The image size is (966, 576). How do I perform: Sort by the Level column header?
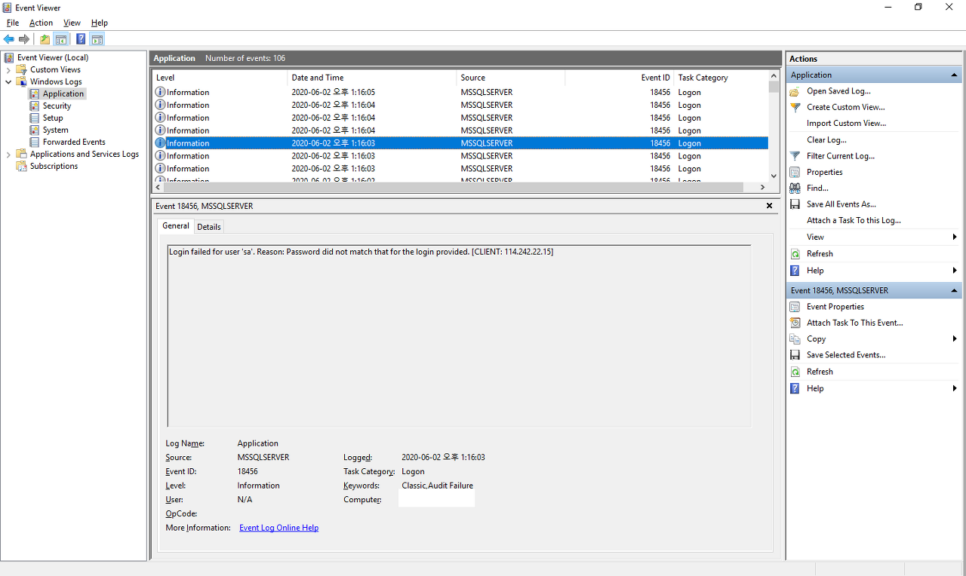pos(220,78)
